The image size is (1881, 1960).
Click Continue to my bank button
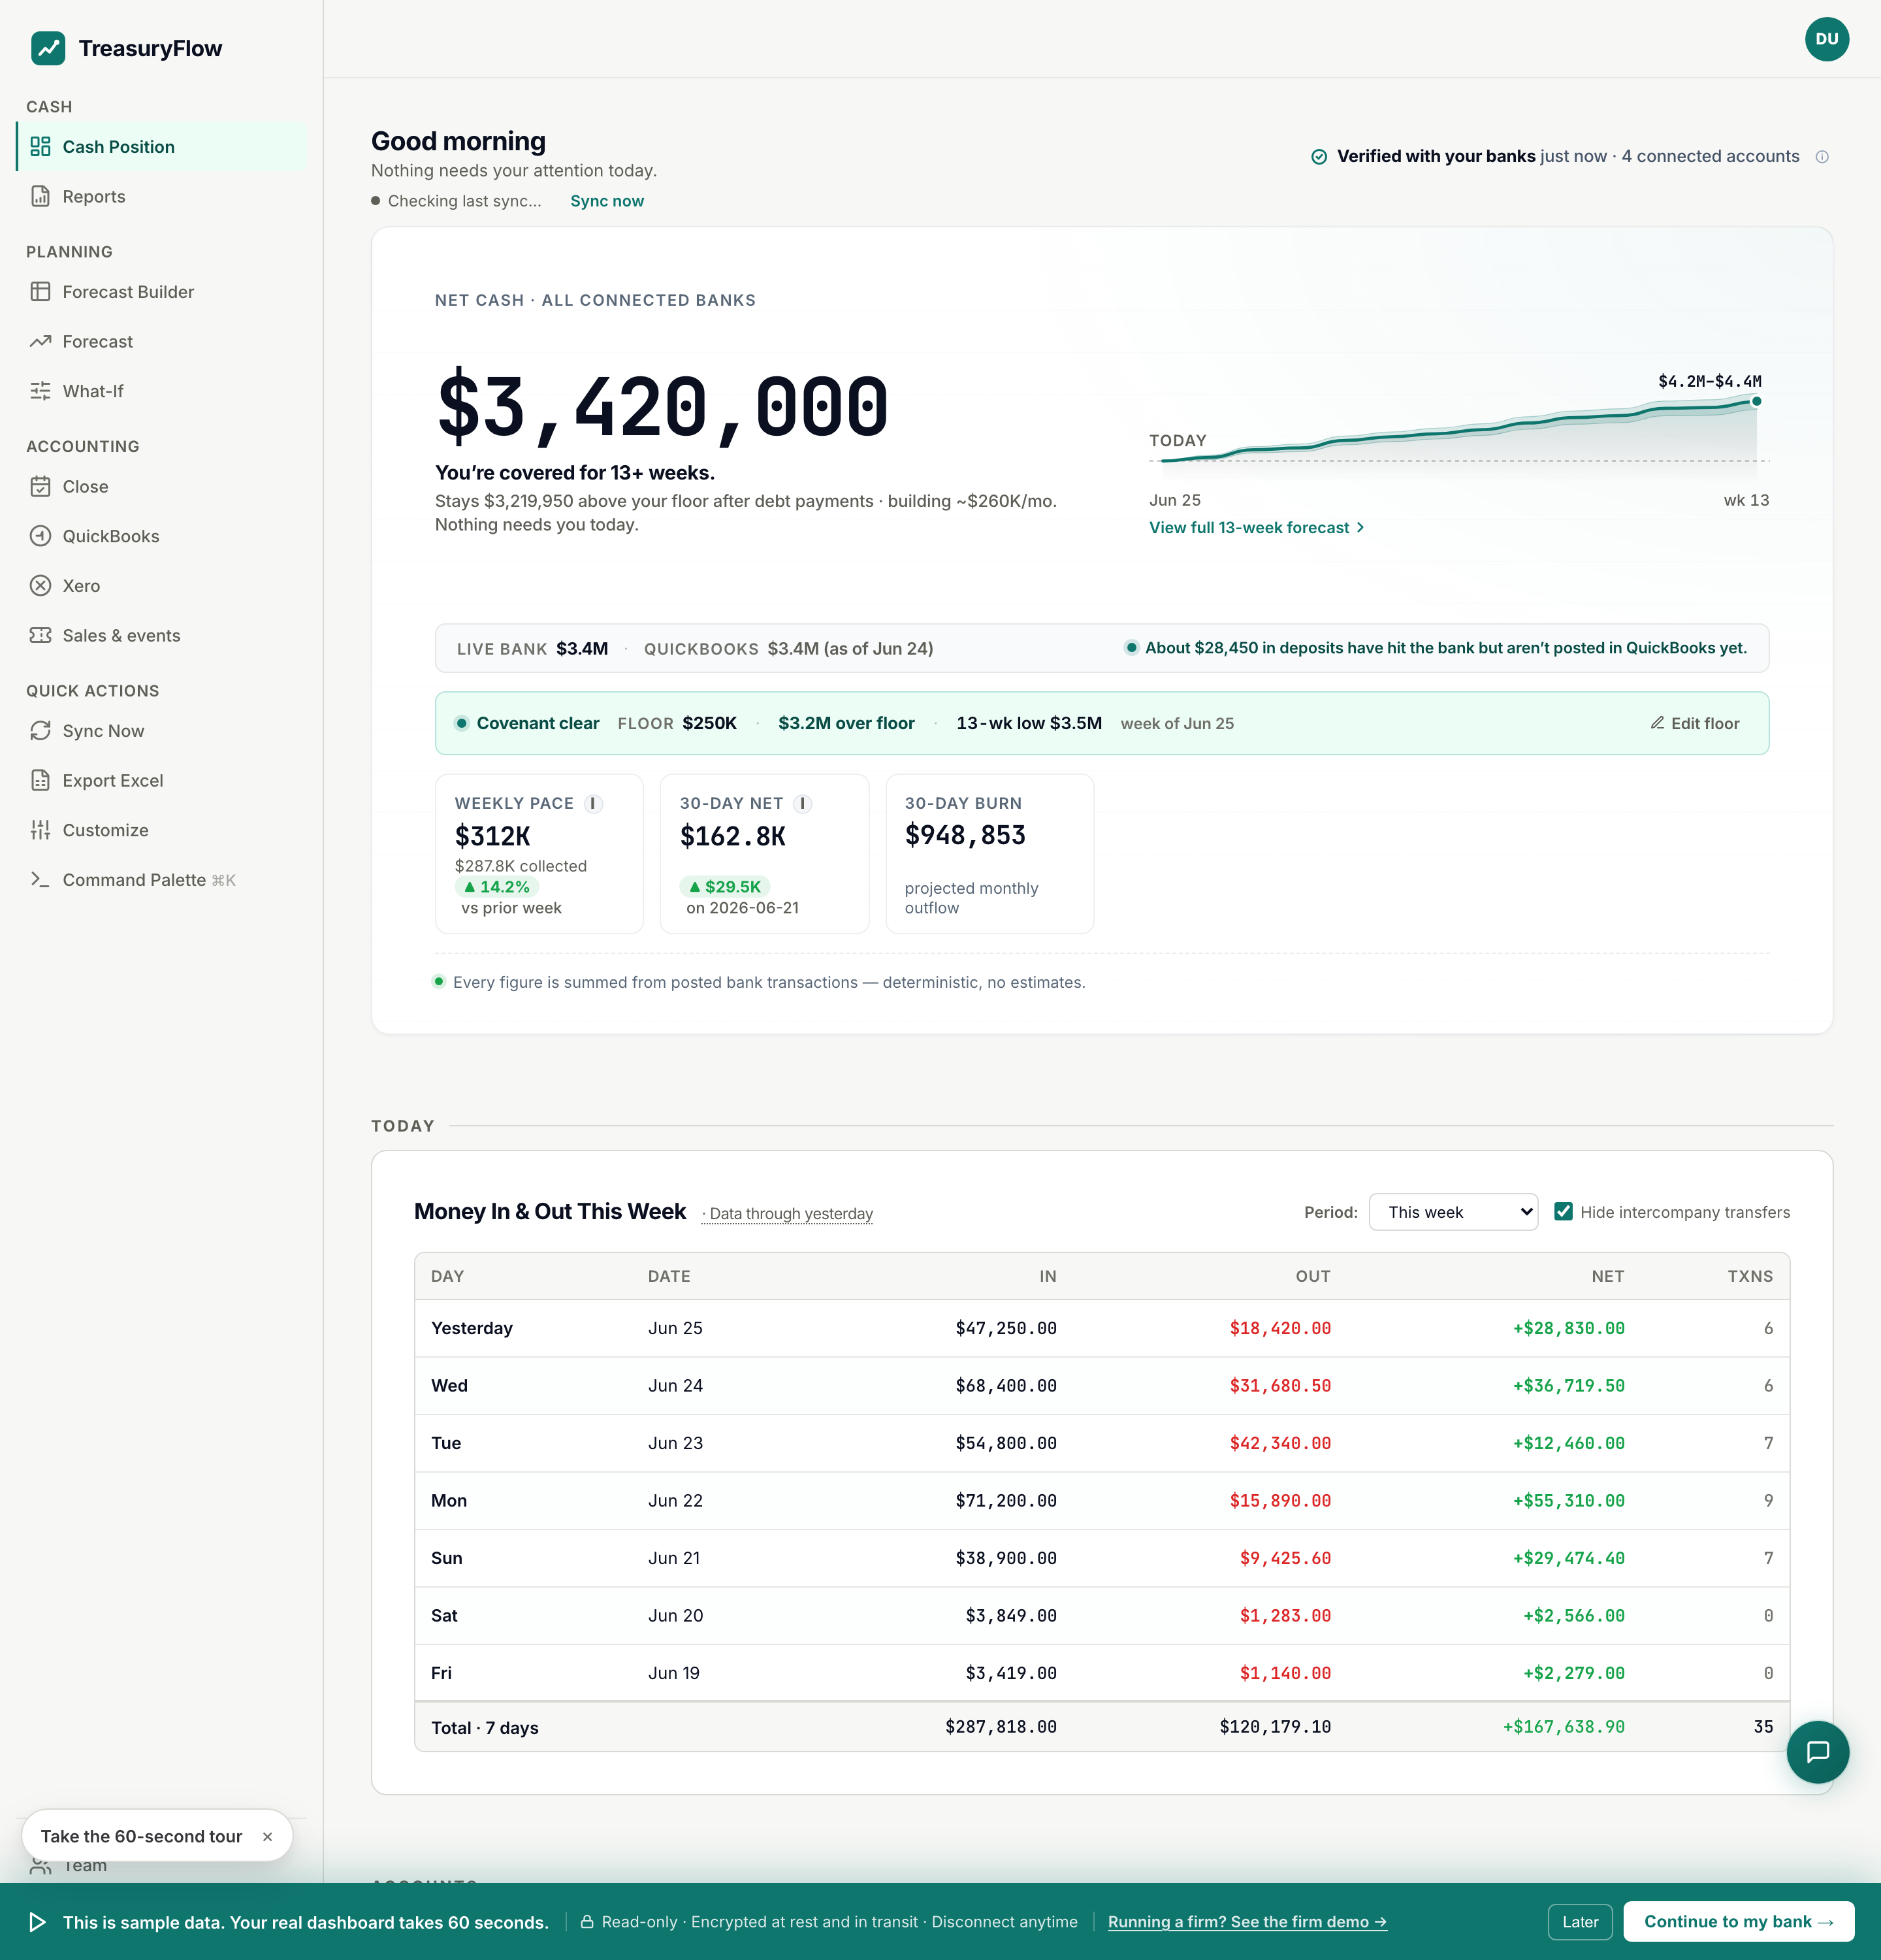click(1738, 1922)
